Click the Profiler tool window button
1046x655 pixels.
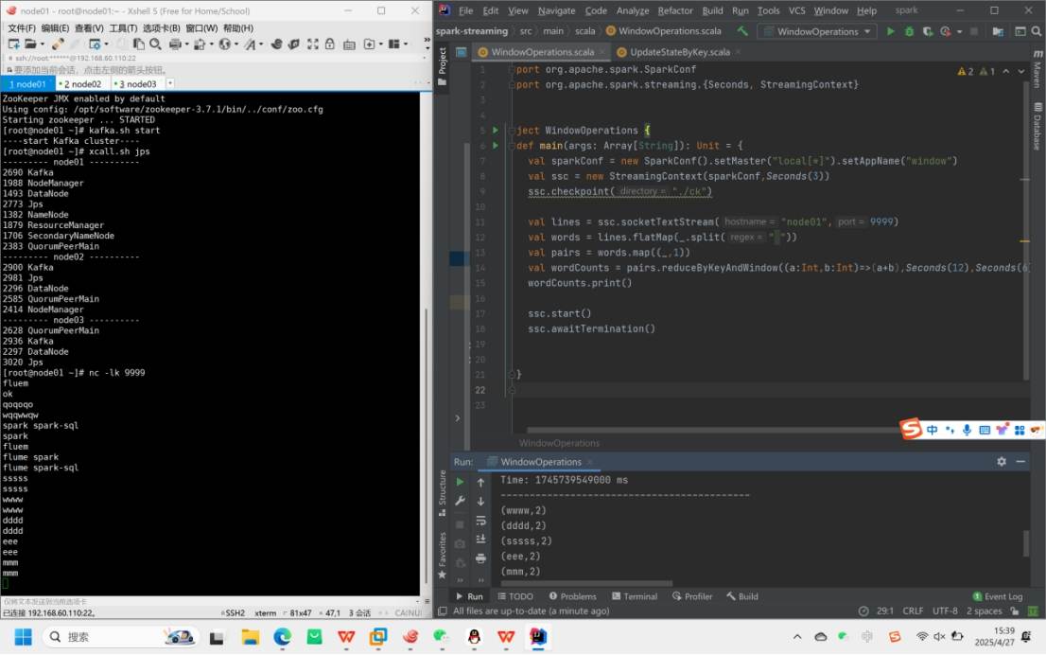[x=692, y=596]
